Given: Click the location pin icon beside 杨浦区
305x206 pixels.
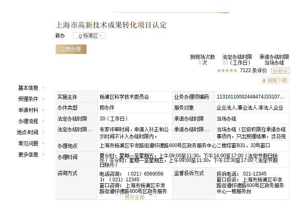Looking at the screenshot, I should pyautogui.click(x=80, y=36).
